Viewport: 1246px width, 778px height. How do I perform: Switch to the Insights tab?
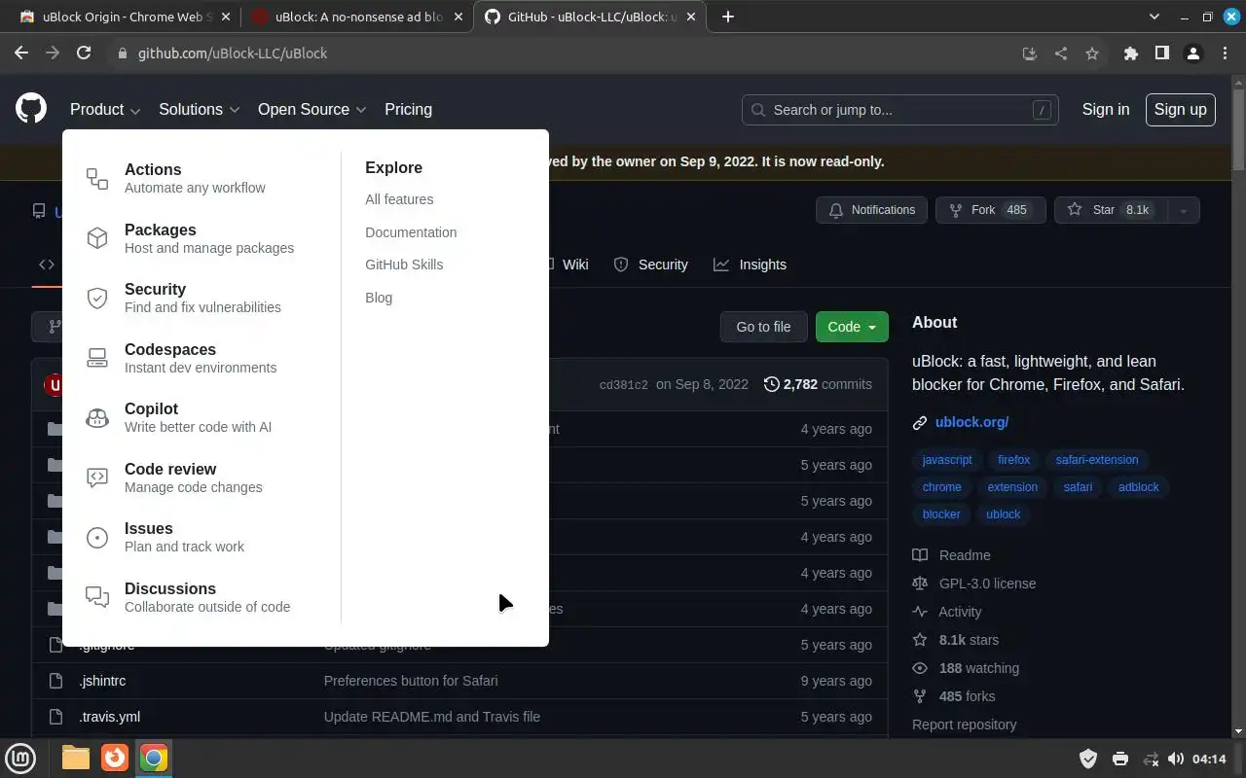click(750, 265)
